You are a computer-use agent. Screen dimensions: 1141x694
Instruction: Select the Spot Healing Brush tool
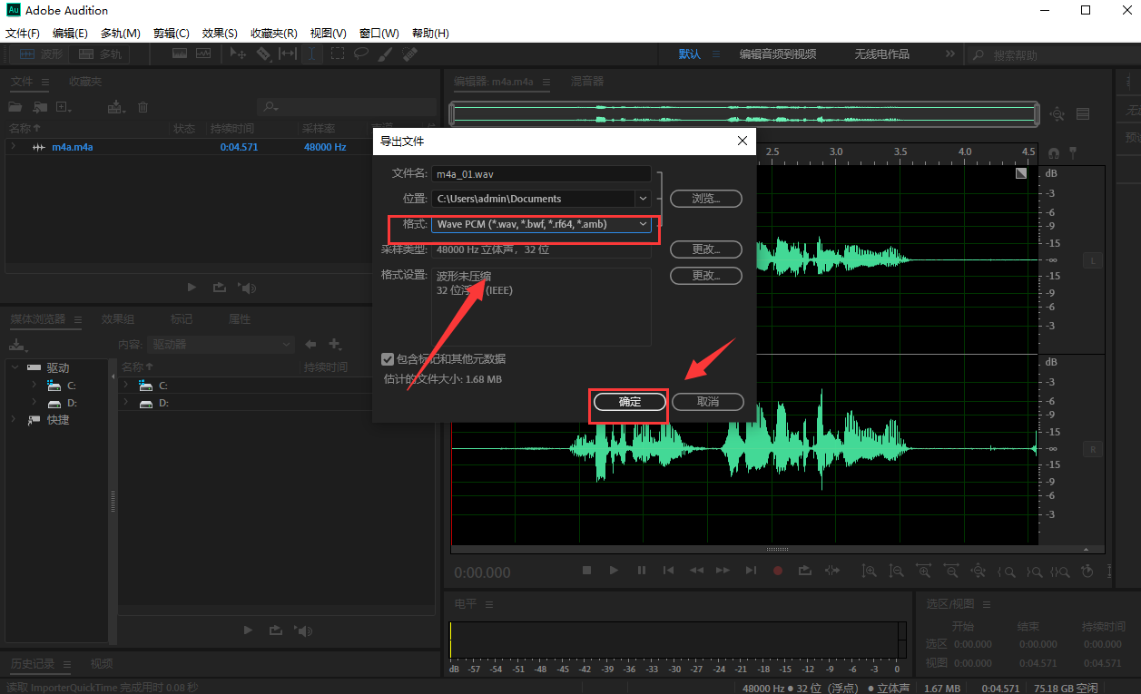(409, 54)
